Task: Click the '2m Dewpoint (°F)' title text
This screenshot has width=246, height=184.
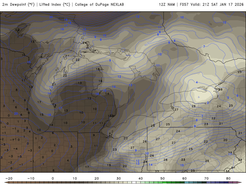Action: click(x=18, y=5)
